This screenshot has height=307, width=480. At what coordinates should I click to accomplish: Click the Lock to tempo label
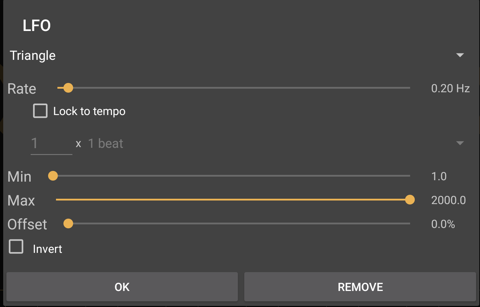coord(89,111)
